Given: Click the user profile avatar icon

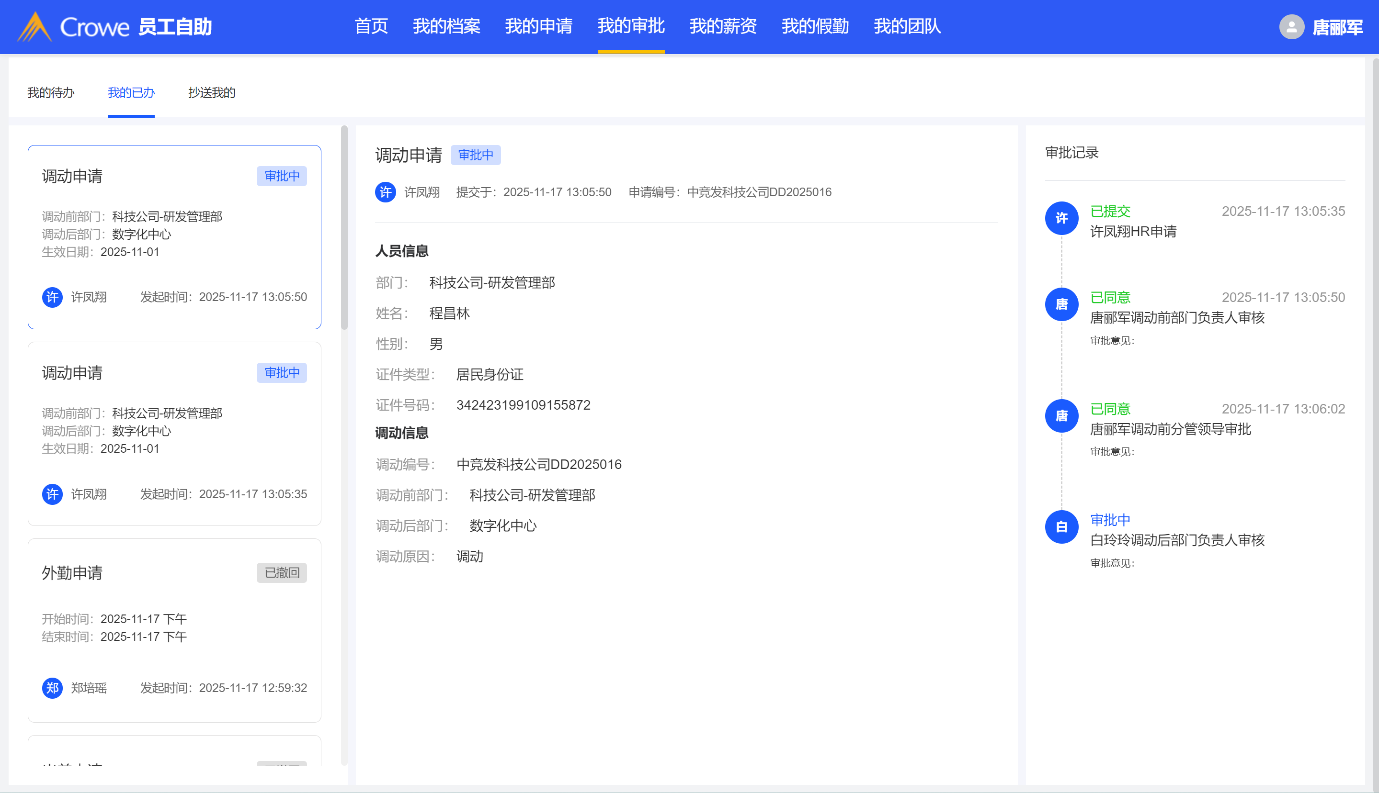Looking at the screenshot, I should click(1291, 27).
